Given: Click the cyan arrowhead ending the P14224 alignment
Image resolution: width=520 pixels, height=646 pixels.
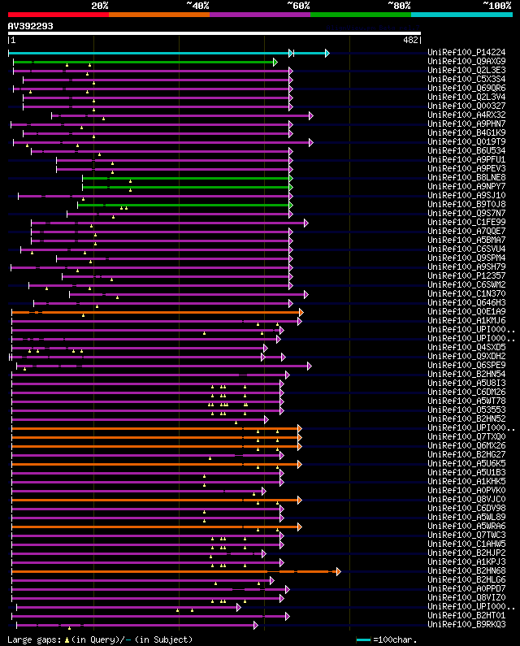Looking at the screenshot, I should point(327,53).
